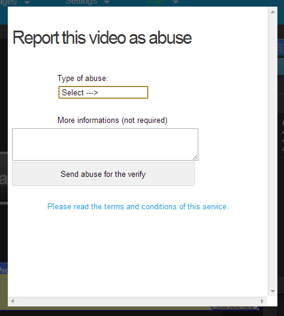Focus the More informations text area
Image resolution: width=284 pixels, height=316 pixels.
coord(105,145)
